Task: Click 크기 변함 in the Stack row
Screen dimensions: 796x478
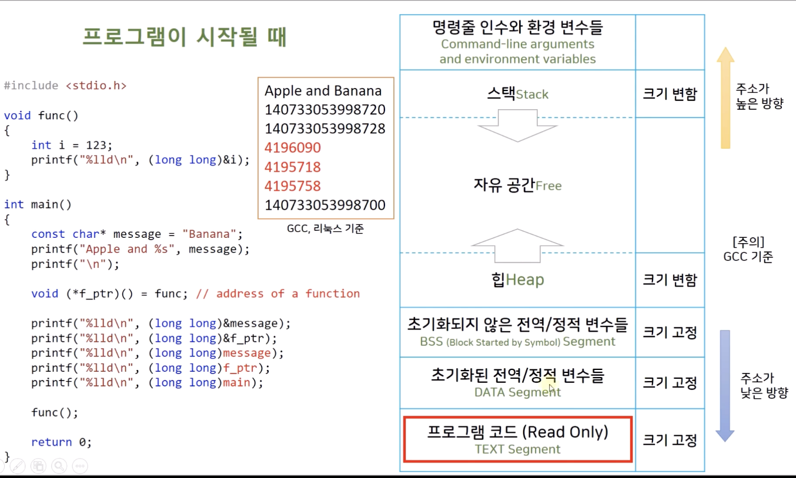Action: point(670,94)
